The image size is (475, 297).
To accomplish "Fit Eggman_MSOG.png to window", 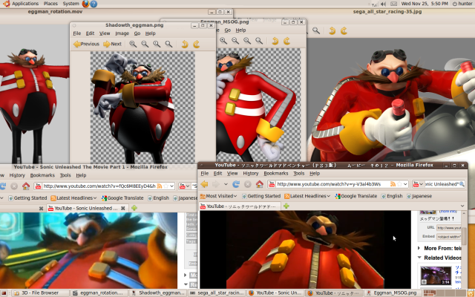I will click(x=259, y=41).
